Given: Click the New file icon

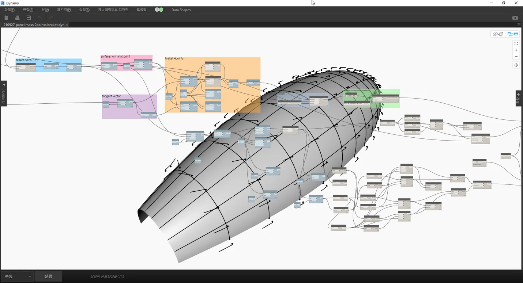Looking at the screenshot, I should click(7, 18).
